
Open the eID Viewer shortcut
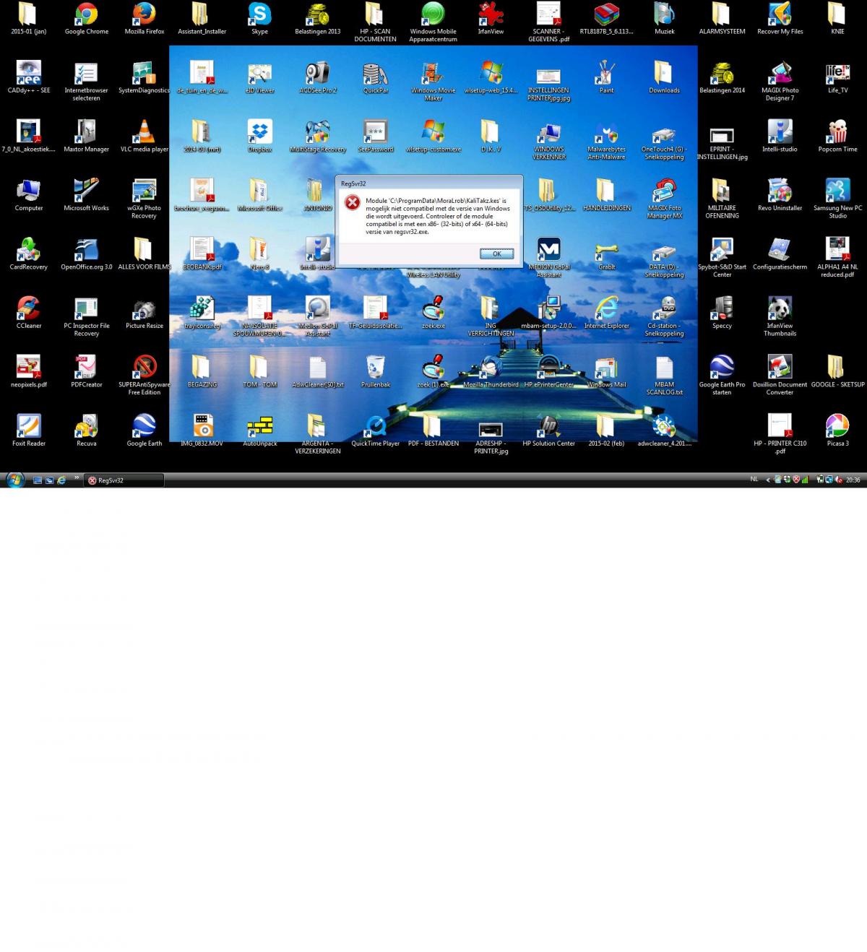(259, 77)
